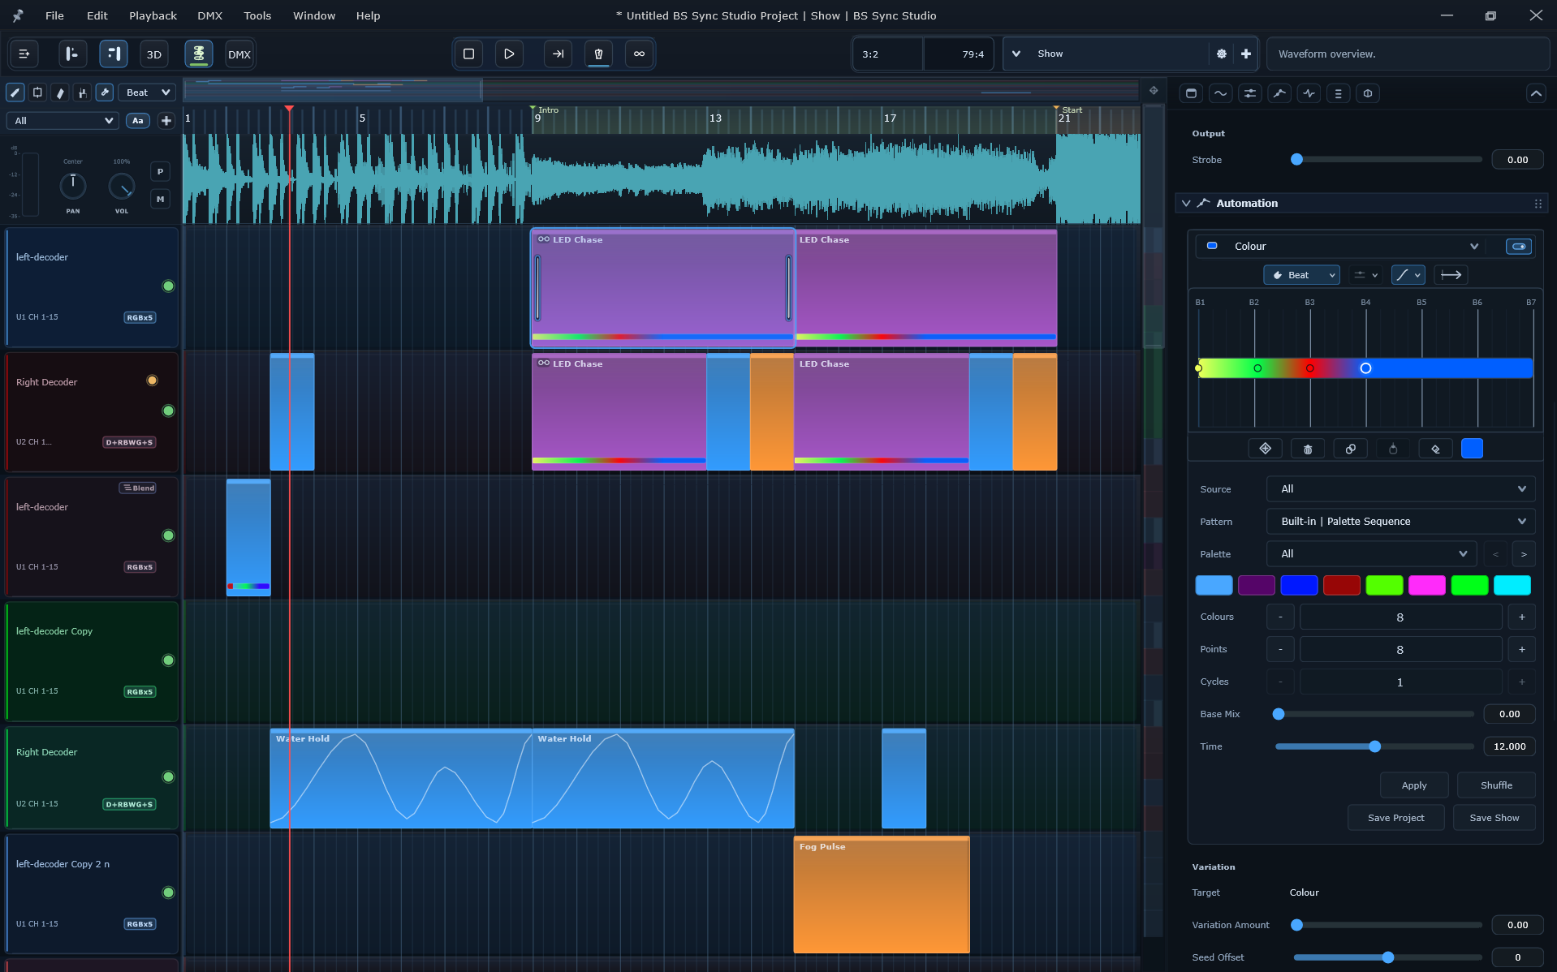Collapse the Automation section

tap(1186, 204)
